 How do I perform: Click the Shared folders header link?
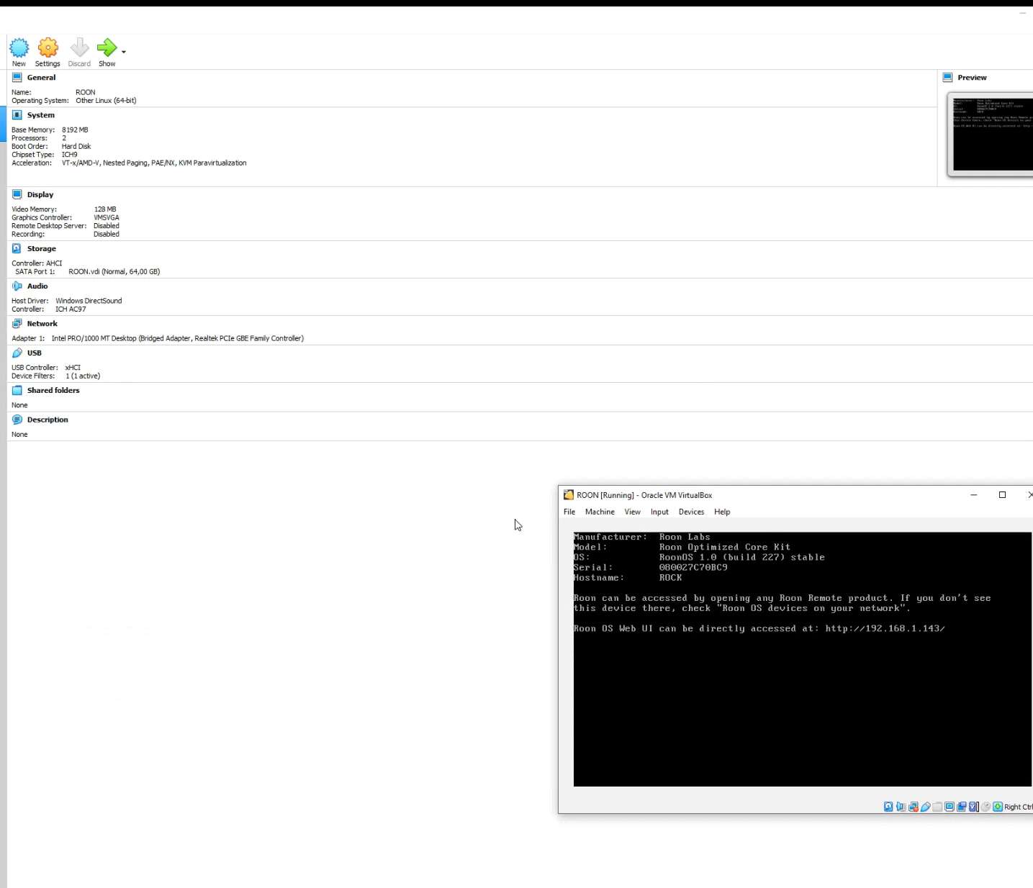coord(53,391)
